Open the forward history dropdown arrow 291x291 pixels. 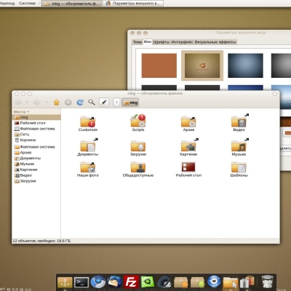tap(47, 103)
